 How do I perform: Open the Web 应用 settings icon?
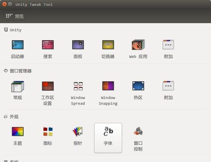click(x=138, y=45)
